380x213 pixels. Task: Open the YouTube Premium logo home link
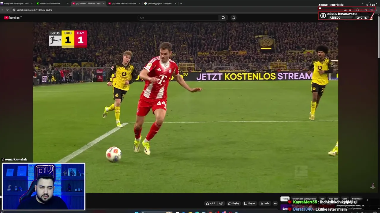pyautogui.click(x=12, y=18)
